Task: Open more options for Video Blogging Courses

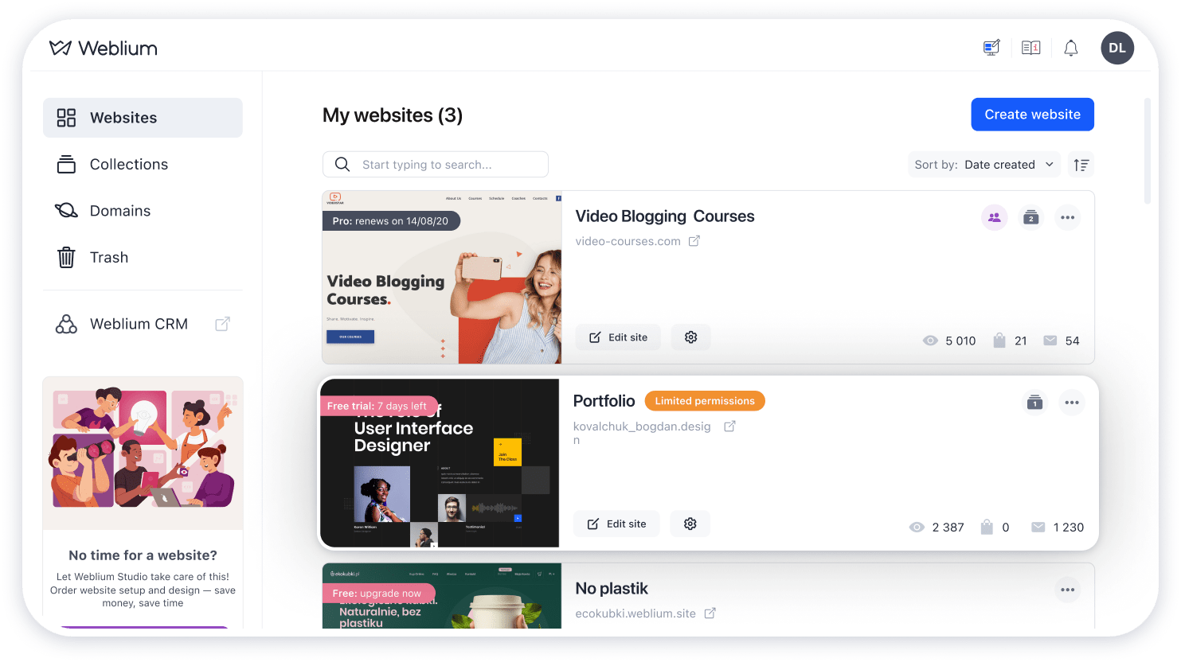Action: pyautogui.click(x=1068, y=217)
